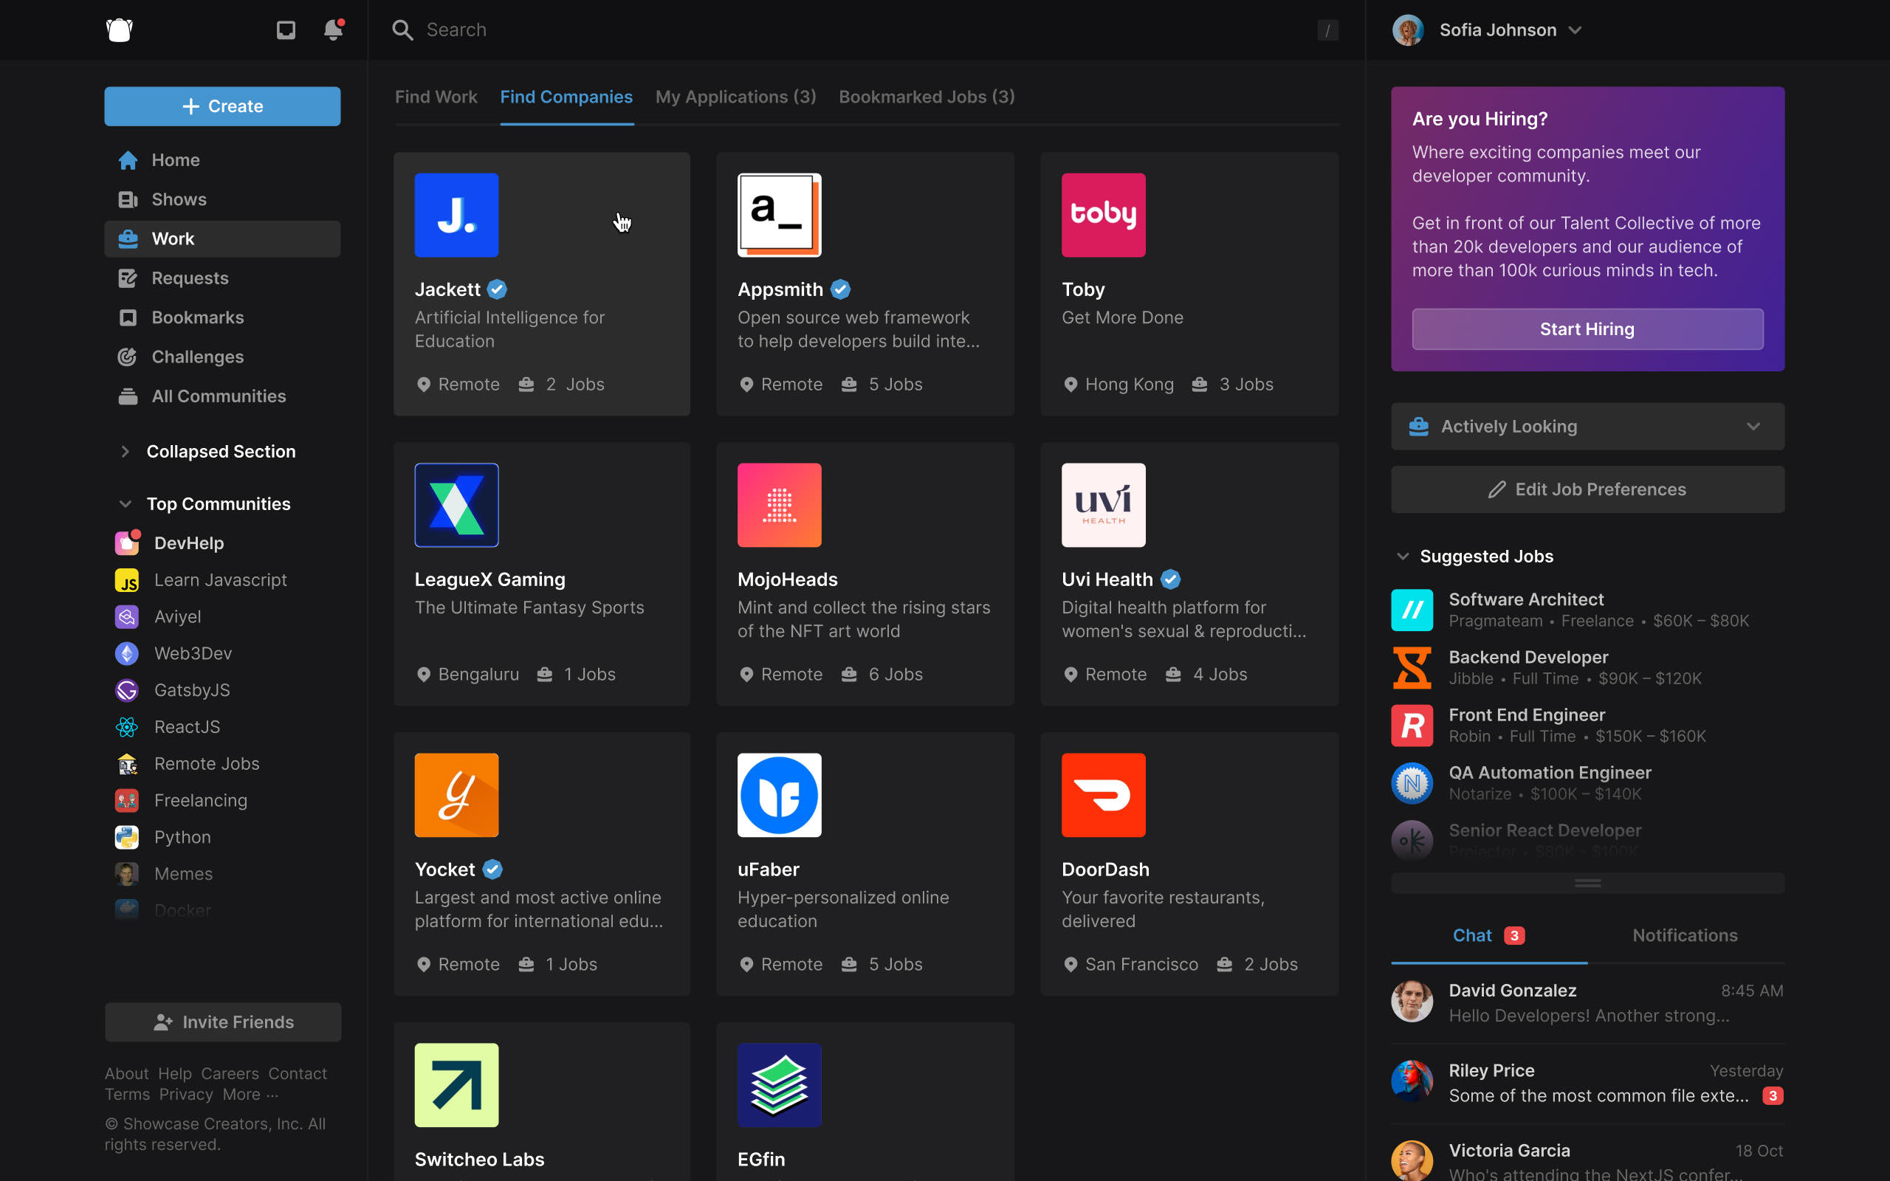Click the Switcheo Labs logo
Screen dimensions: 1890x1181
click(456, 1085)
